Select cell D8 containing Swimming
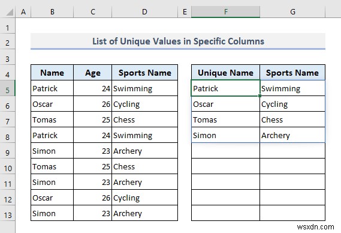The image size is (341, 233). tap(144, 135)
